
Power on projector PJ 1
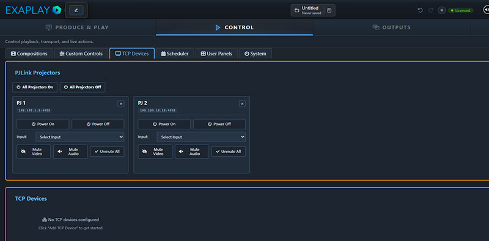pos(43,124)
